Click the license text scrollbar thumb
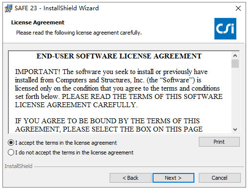Viewport: 249px width, 190px height. click(x=235, y=63)
